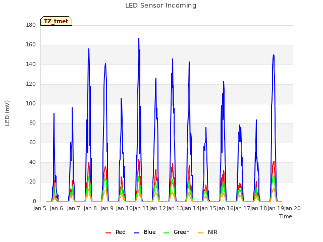323x242 pixels.
Task: Click the Jan 8 x-axis tick label
Action: tap(90, 208)
